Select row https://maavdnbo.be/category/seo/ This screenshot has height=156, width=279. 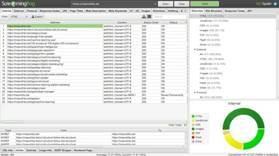[94, 88]
